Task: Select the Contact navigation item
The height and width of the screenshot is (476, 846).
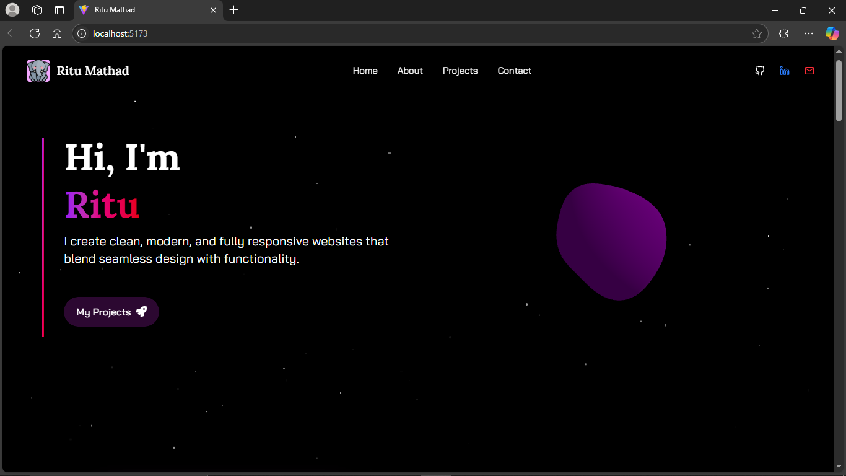Action: [514, 71]
